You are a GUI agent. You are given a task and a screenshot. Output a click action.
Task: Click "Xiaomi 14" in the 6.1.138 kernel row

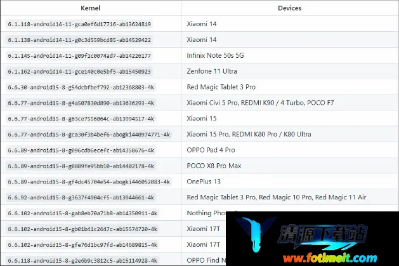click(202, 40)
